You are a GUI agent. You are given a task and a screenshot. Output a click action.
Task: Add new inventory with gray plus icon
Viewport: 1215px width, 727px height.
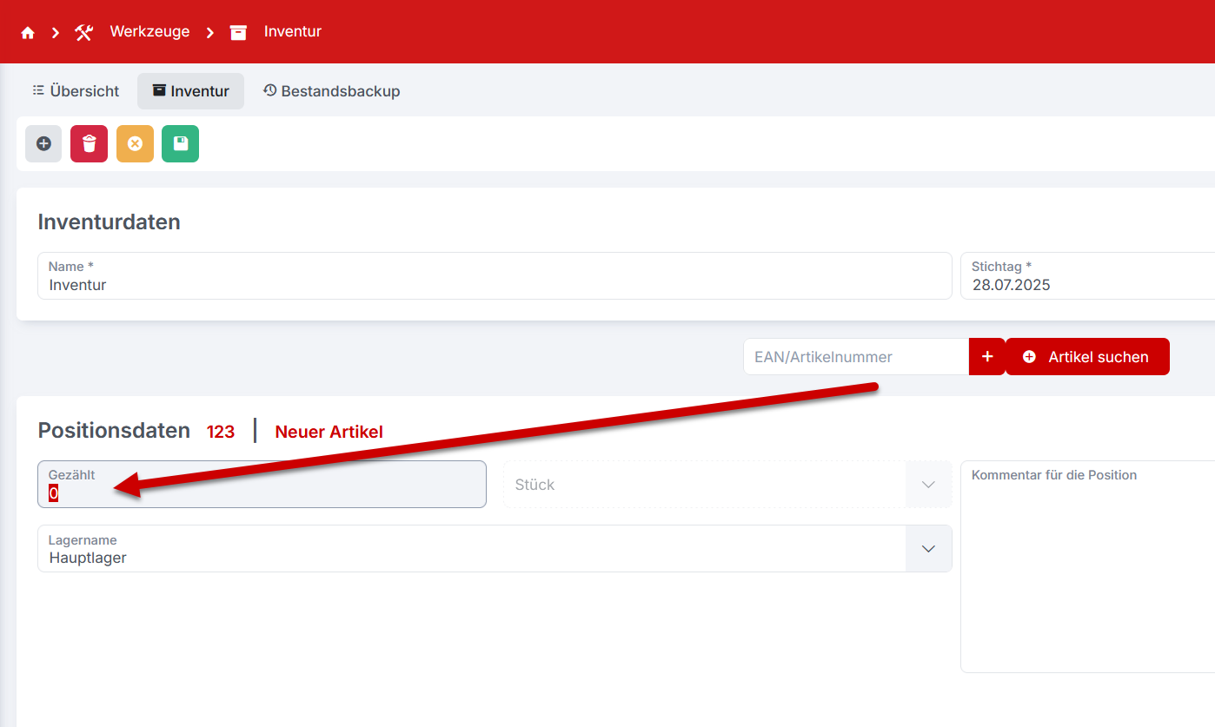click(x=43, y=144)
